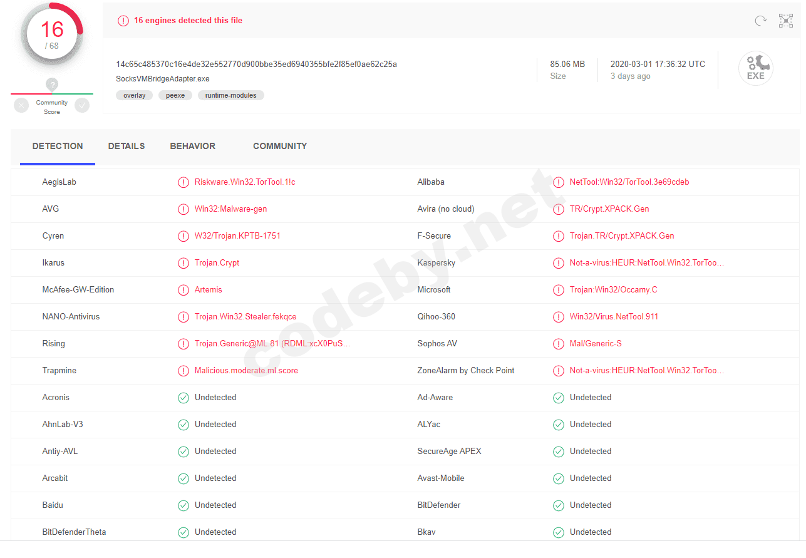Select the DETECTION tab
Viewport: 806px width, 558px height.
point(58,146)
